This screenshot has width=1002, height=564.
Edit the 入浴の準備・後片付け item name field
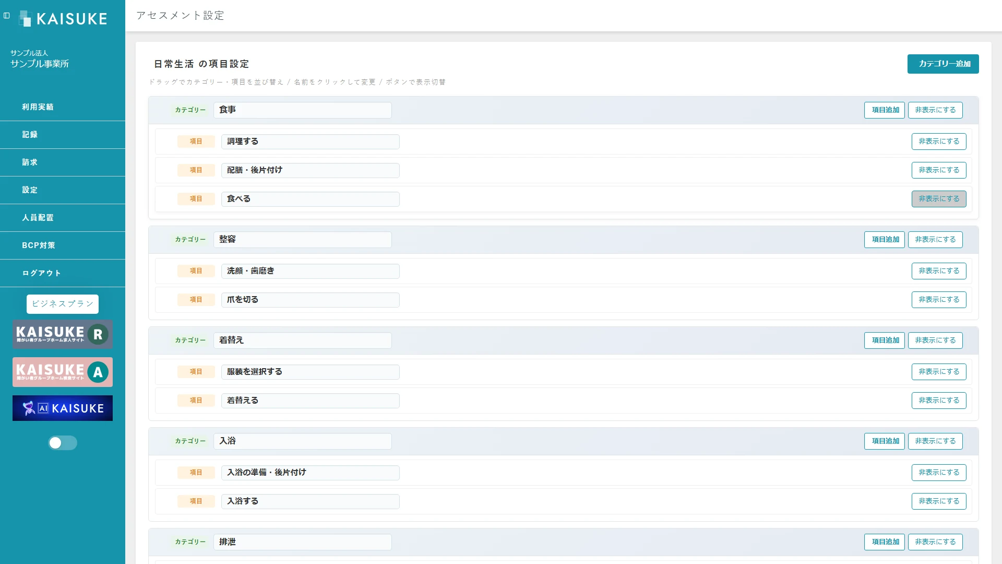tap(311, 473)
